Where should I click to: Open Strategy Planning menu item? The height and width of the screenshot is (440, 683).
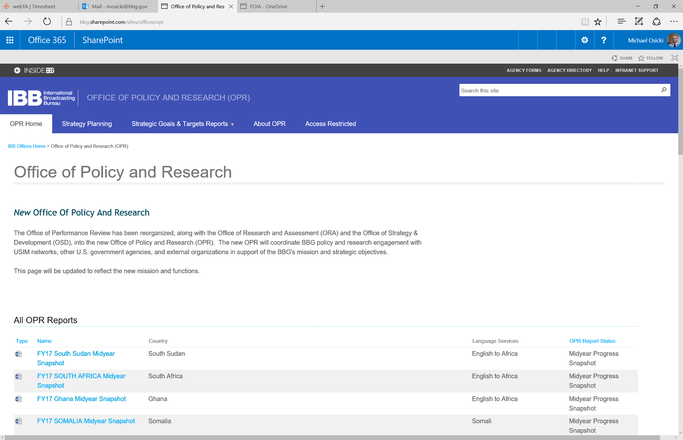(x=87, y=124)
